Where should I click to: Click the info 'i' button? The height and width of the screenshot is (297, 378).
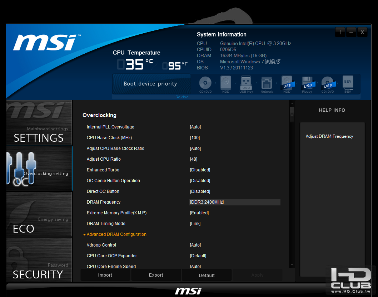pyautogui.click(x=340, y=32)
